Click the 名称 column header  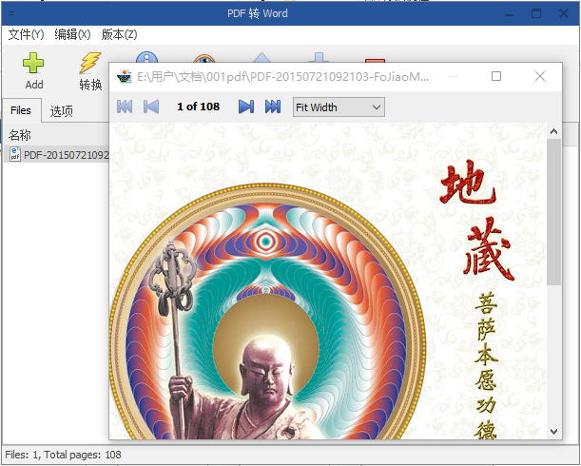coord(20,135)
